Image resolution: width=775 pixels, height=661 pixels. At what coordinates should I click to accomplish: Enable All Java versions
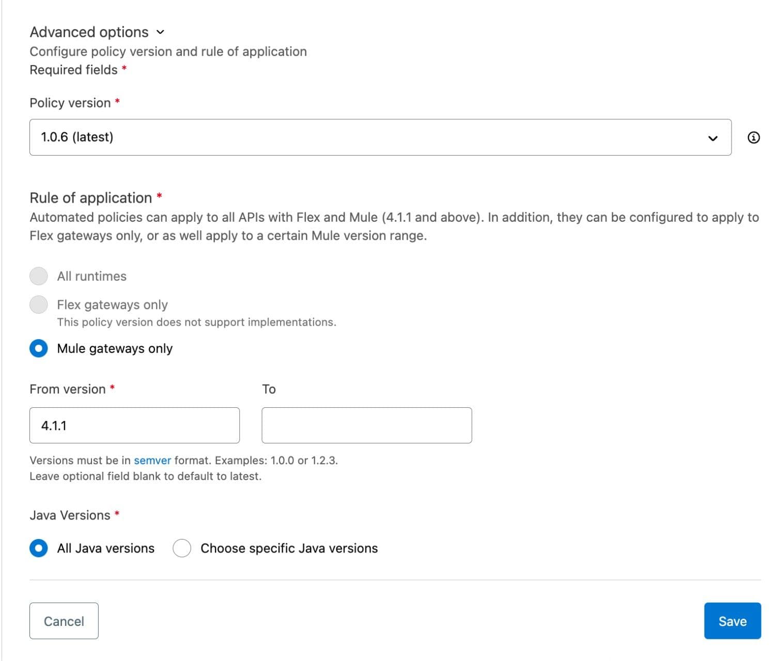tap(39, 548)
